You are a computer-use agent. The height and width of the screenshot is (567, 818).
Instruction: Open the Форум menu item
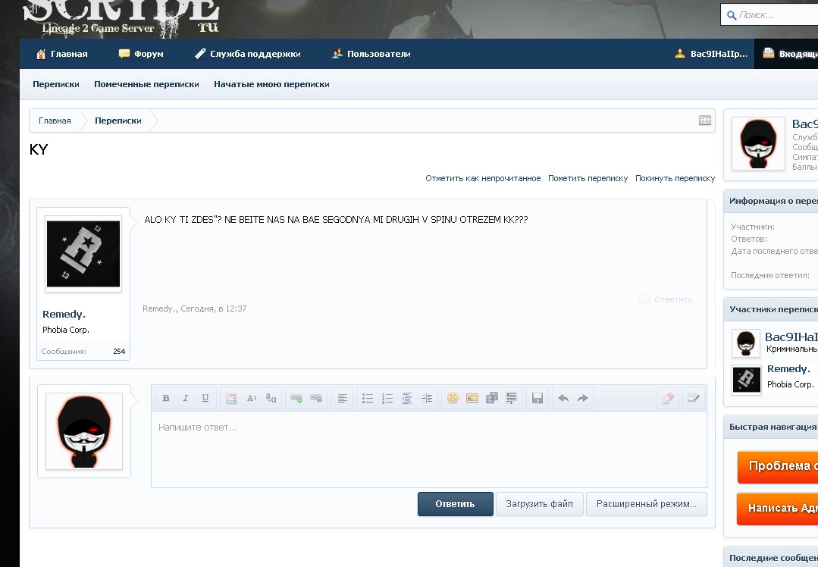(141, 54)
